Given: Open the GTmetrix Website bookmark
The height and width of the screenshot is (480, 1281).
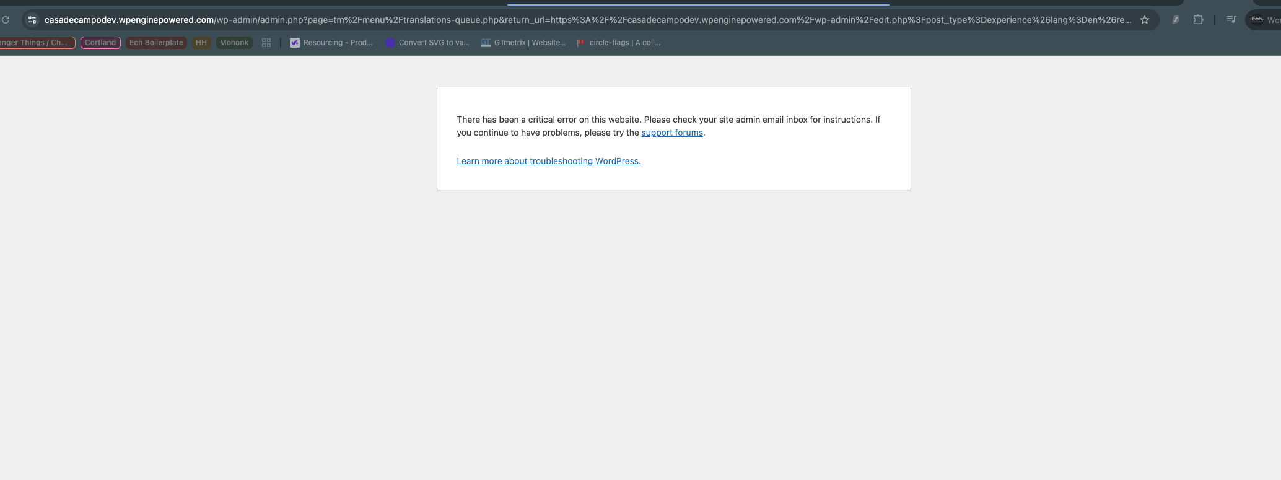Looking at the screenshot, I should [x=523, y=43].
